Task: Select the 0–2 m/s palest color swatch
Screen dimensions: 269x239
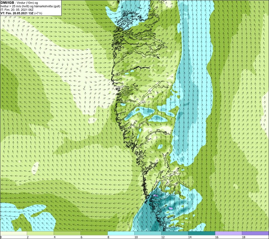Action: pyautogui.click(x=13, y=233)
